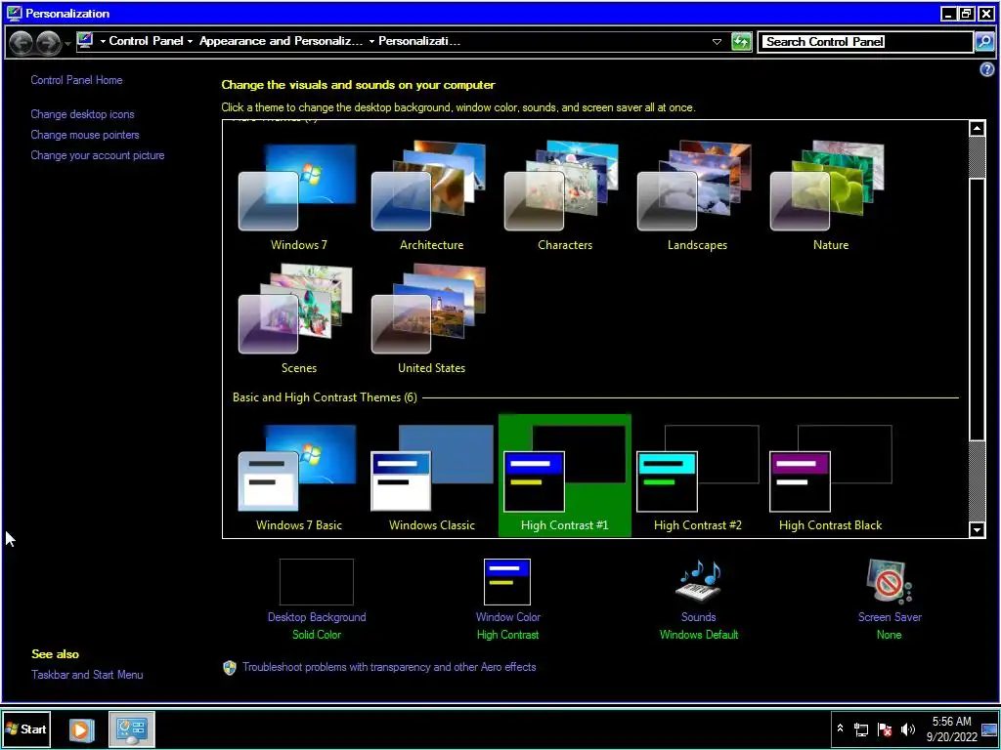Image resolution: width=1001 pixels, height=750 pixels.
Task: Select High Contrast #1 theme
Action: (564, 477)
